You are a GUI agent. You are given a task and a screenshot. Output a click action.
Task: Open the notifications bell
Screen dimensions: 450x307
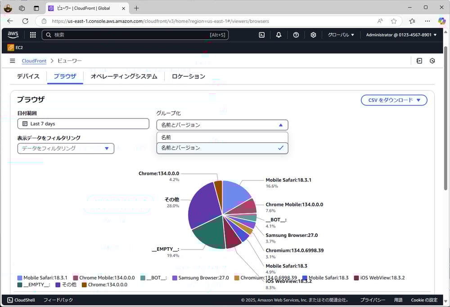tap(279, 35)
